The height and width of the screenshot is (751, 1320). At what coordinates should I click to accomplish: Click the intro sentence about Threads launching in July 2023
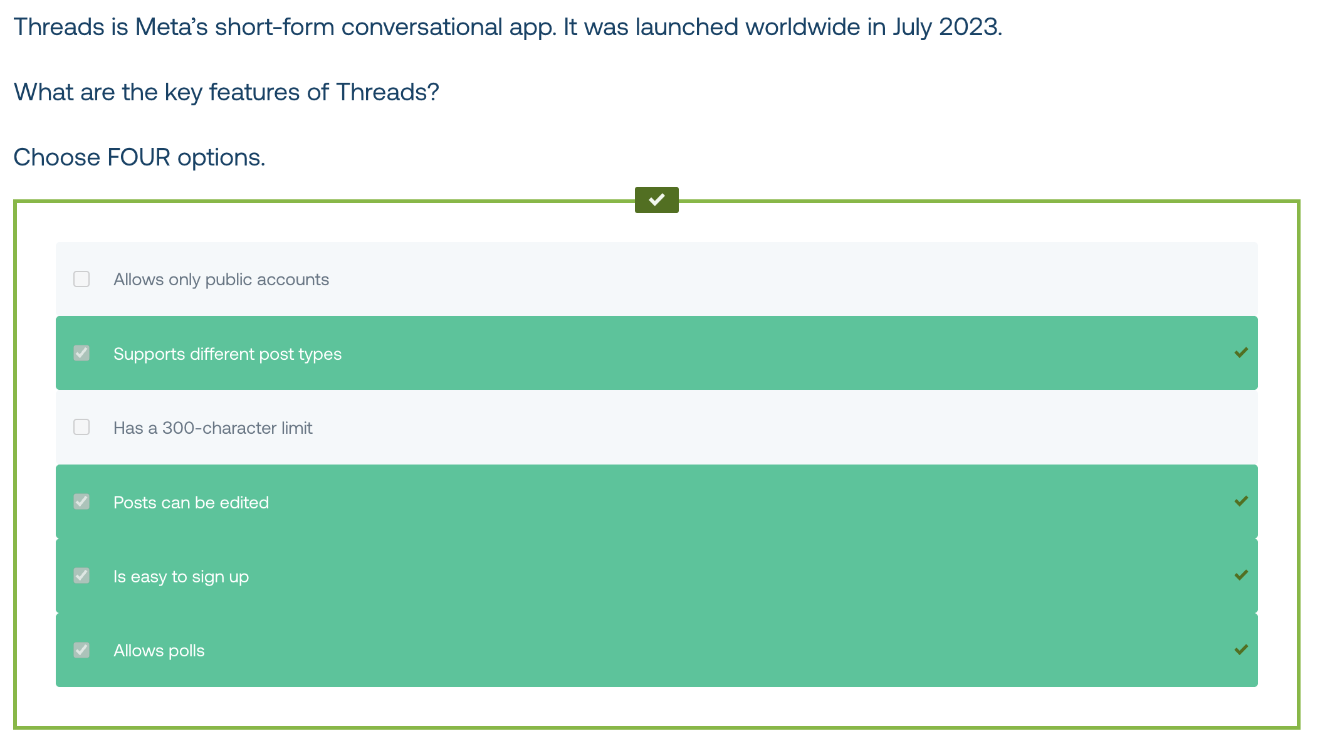pos(508,27)
